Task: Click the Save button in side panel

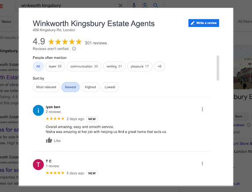Action: click(238, 116)
